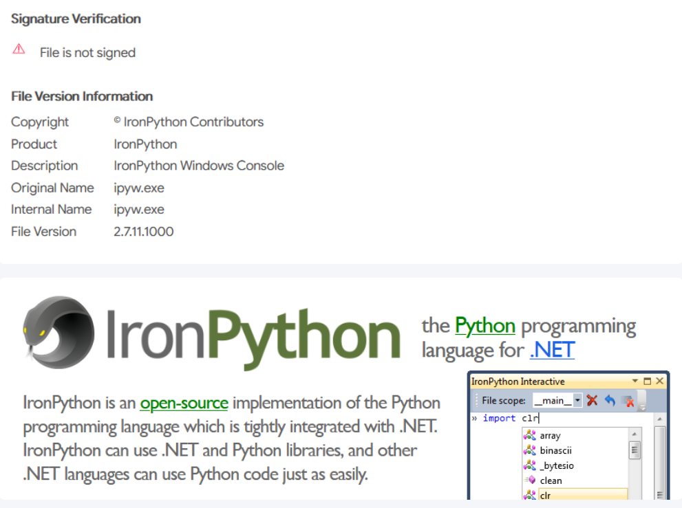Open the File scope __main__ dropdown

(x=577, y=400)
